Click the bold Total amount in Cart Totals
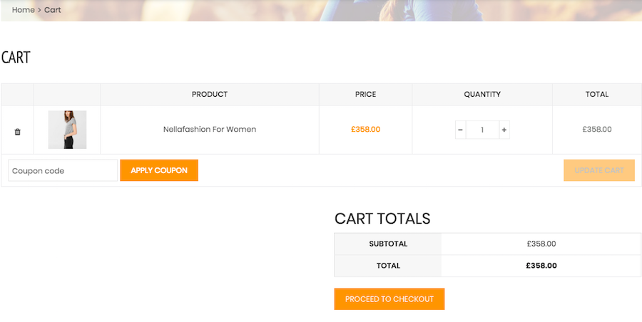 541,266
